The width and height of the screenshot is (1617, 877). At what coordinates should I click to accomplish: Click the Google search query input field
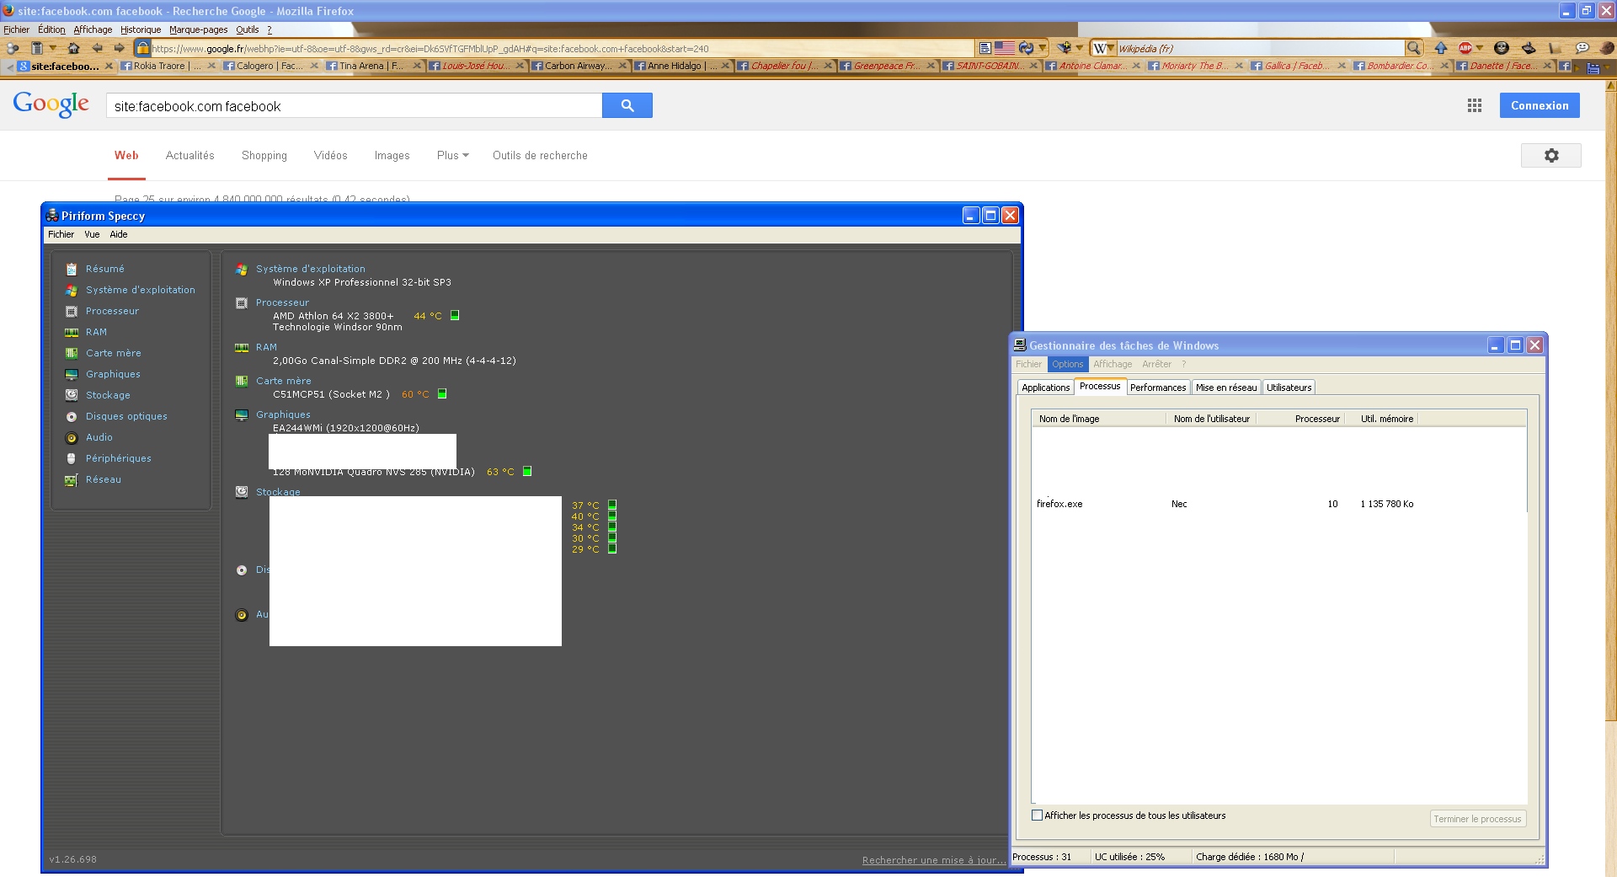pos(354,106)
